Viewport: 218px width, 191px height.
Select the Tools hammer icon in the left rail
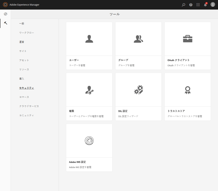pos(6,23)
